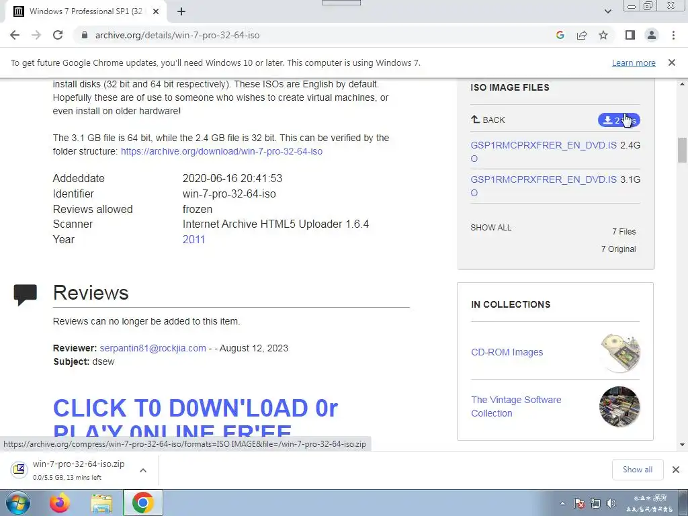
Task: Click Show all downloads button
Action: click(x=638, y=470)
